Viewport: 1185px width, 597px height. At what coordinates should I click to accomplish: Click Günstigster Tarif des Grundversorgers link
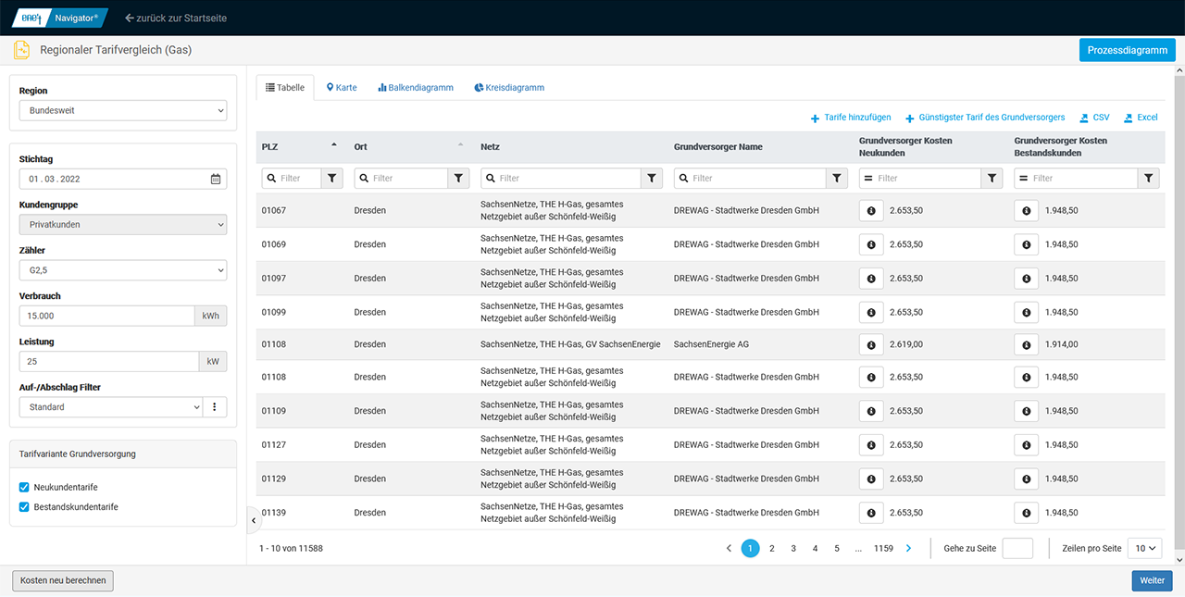[x=985, y=118]
